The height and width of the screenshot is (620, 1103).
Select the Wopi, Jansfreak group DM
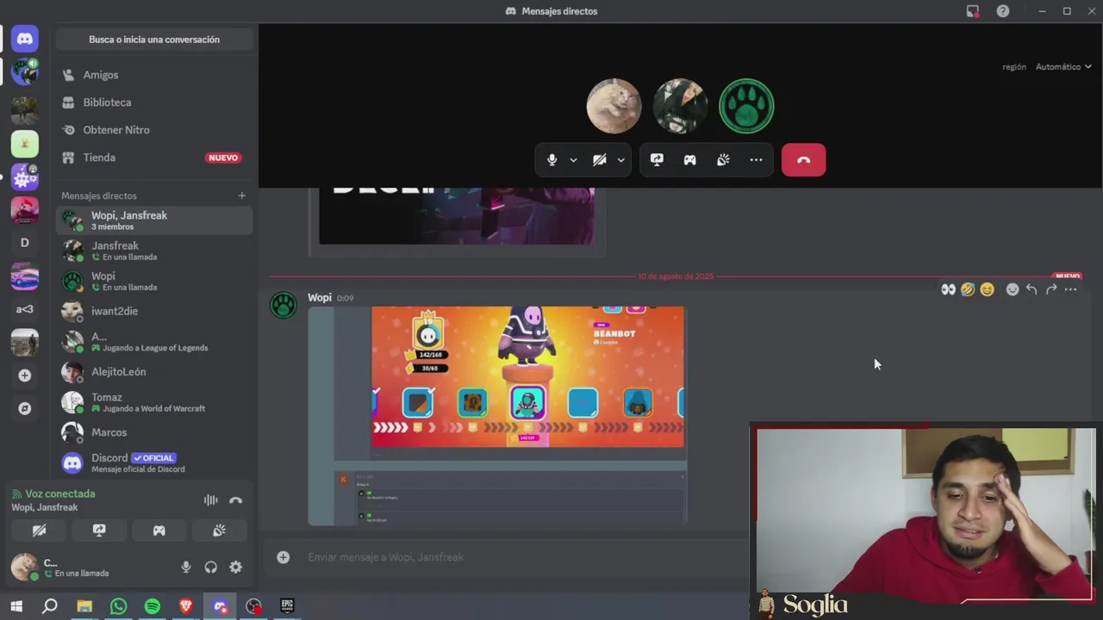click(154, 220)
